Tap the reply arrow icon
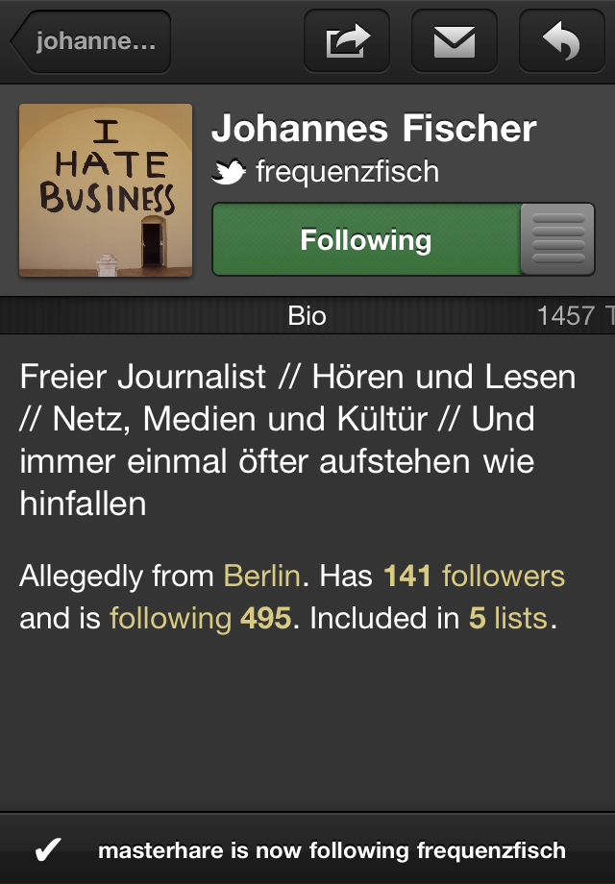615x884 pixels. pos(561,41)
